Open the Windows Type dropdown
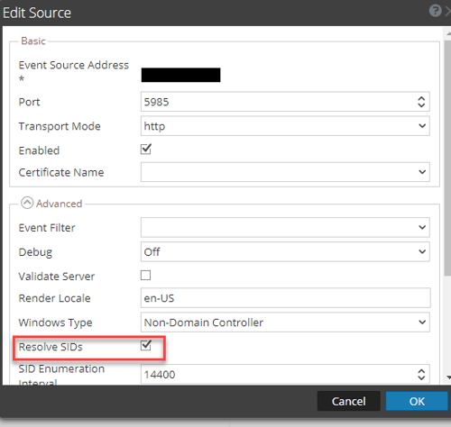Viewport: 451px width, 427px height. point(285,323)
